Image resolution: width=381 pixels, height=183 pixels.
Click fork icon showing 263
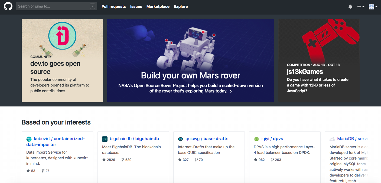272,160
